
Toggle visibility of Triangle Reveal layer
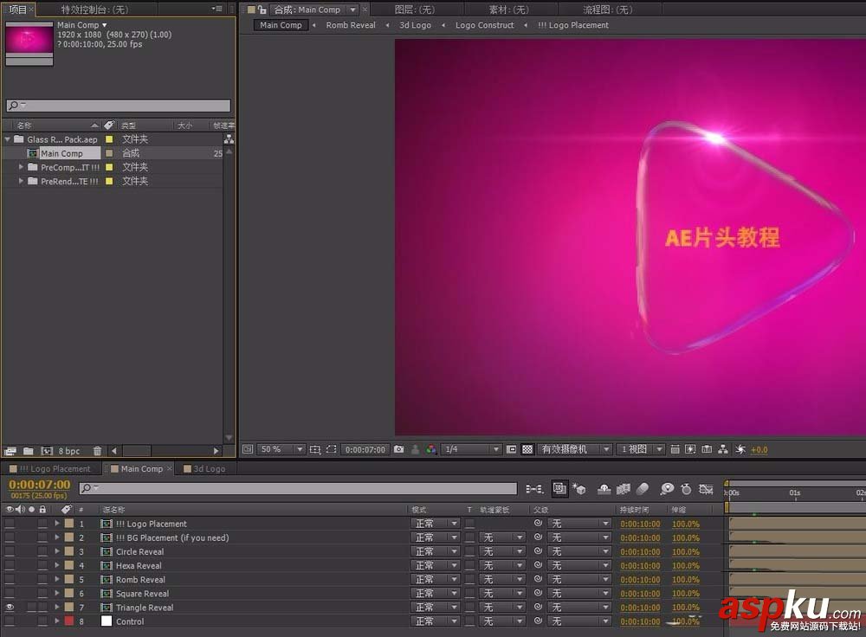10,607
